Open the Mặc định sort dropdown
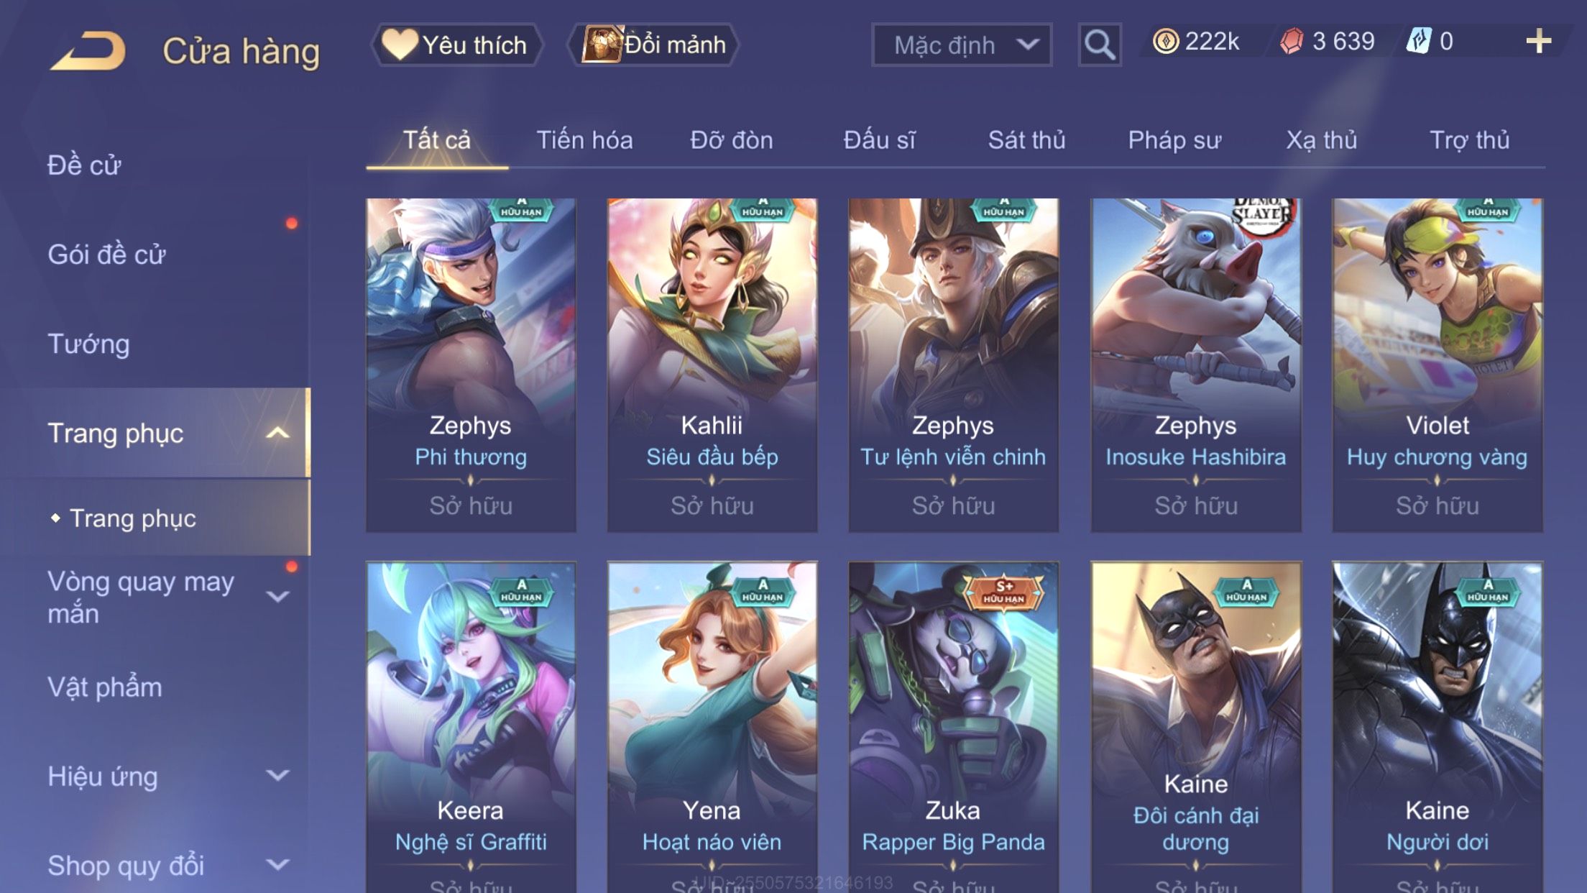1587x893 pixels. click(x=962, y=45)
